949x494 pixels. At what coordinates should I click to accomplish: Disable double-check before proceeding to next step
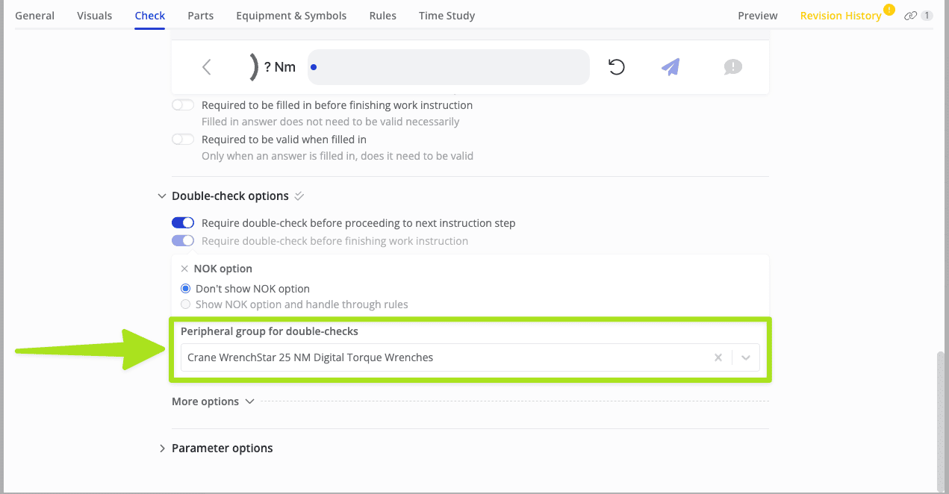click(183, 223)
